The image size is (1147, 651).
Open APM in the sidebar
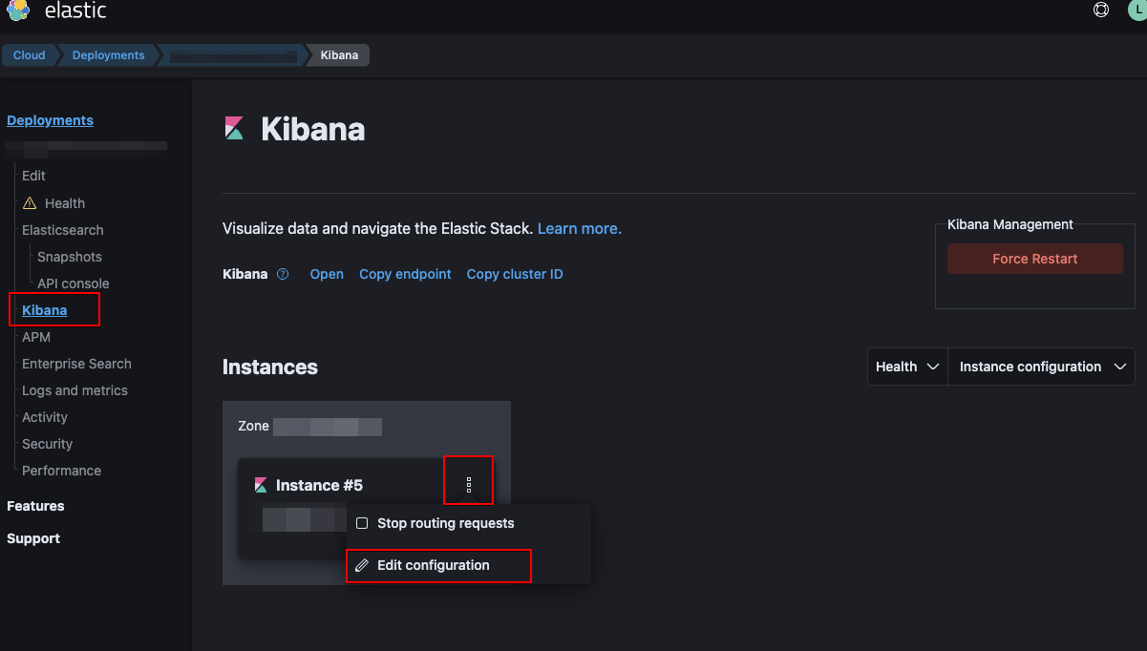click(36, 337)
